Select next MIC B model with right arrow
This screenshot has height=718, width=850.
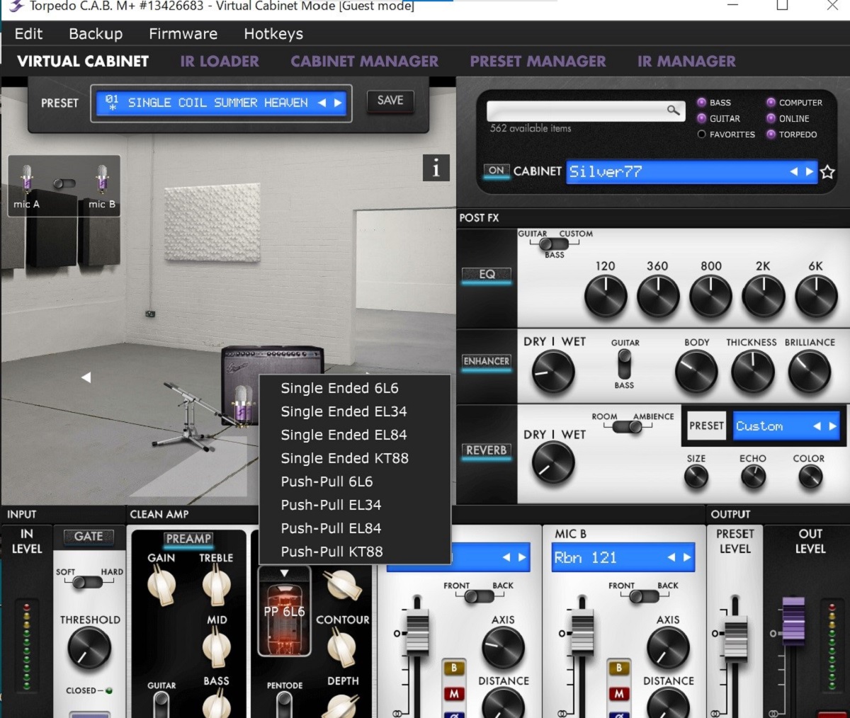coord(687,558)
